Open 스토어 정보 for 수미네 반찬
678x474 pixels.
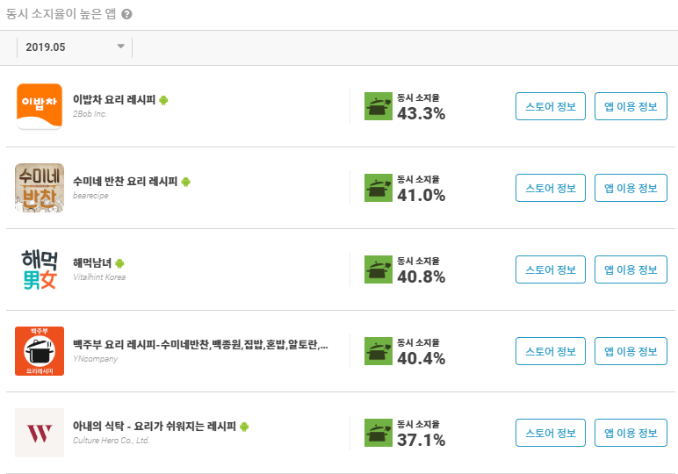pos(551,188)
